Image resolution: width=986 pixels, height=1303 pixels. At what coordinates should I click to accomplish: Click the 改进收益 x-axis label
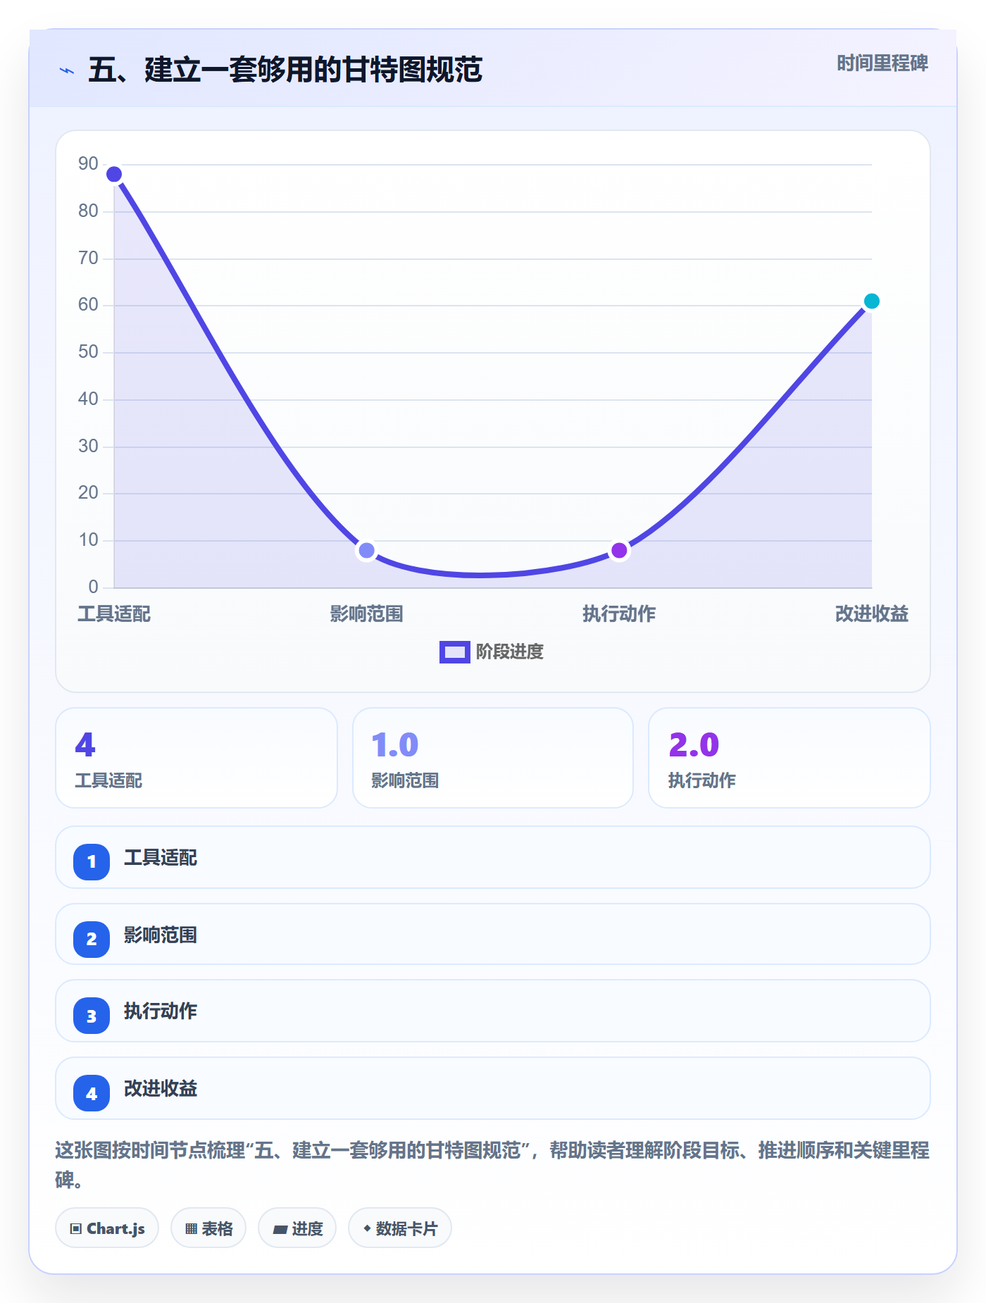click(871, 614)
